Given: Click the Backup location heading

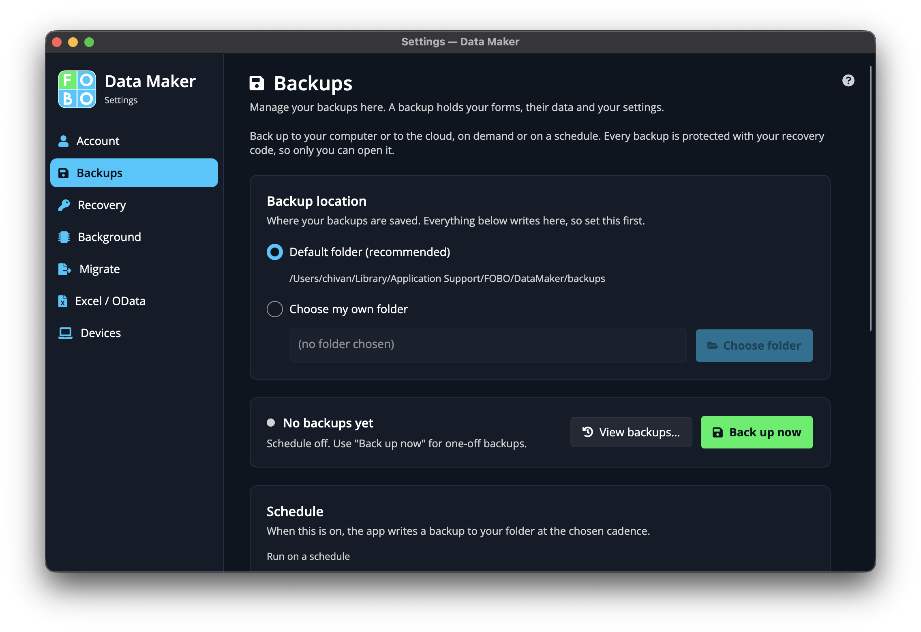Looking at the screenshot, I should click(x=317, y=201).
